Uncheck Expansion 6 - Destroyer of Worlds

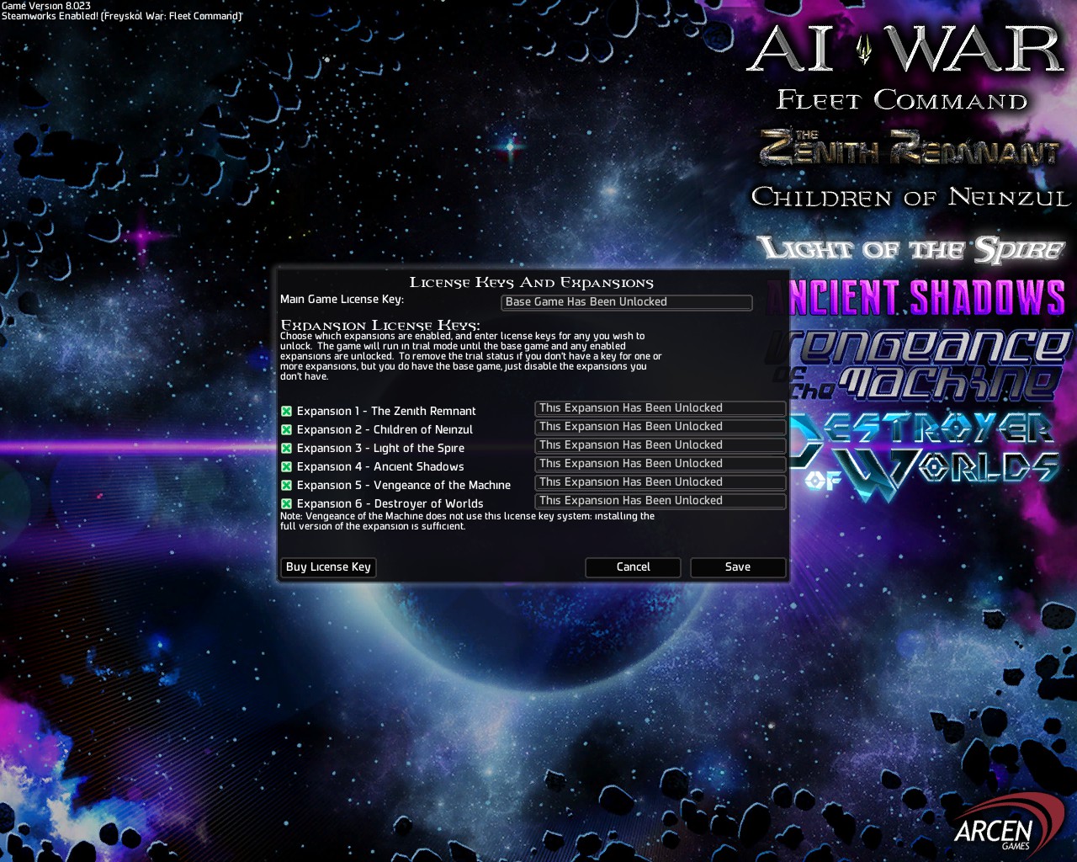tap(286, 503)
